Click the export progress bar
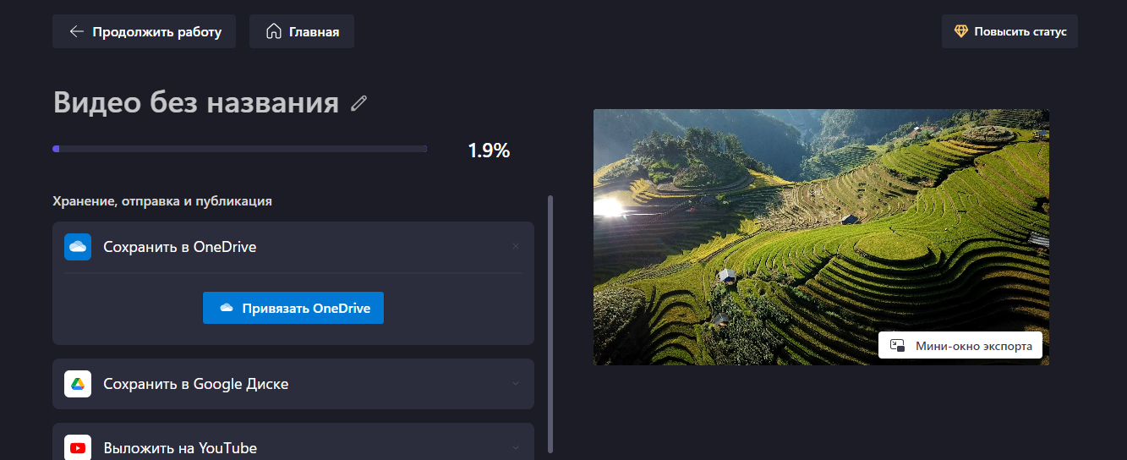The width and height of the screenshot is (1127, 460). click(240, 149)
